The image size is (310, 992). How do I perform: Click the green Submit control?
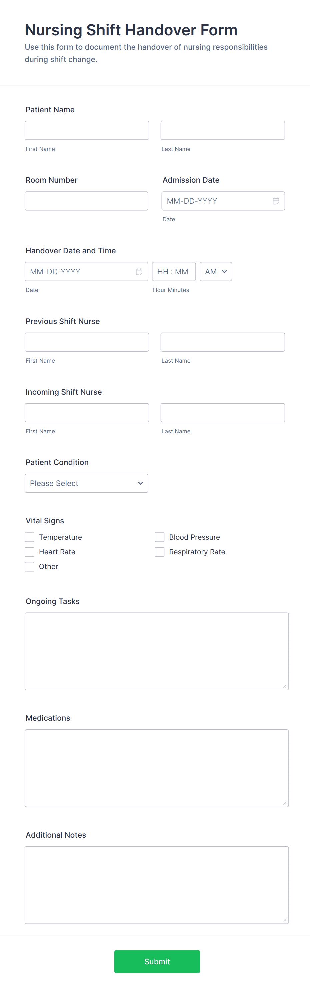coord(157,961)
